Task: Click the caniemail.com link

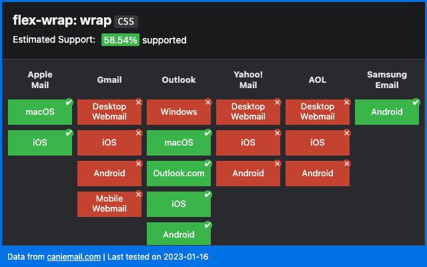Action: coord(74,256)
